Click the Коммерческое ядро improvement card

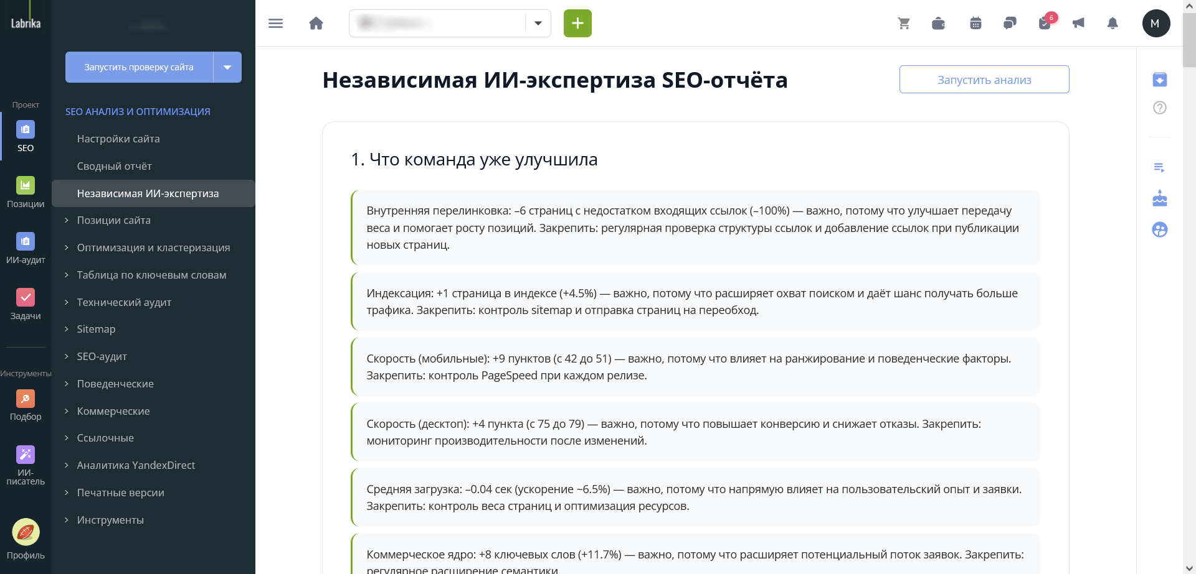(696, 554)
